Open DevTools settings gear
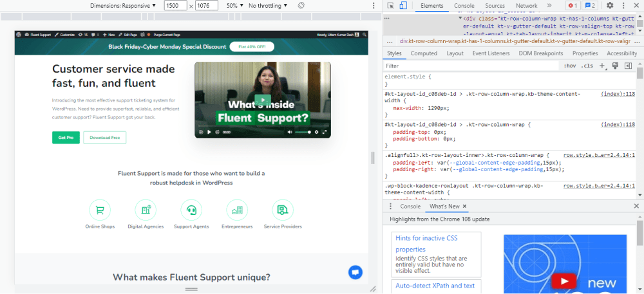 click(x=610, y=6)
